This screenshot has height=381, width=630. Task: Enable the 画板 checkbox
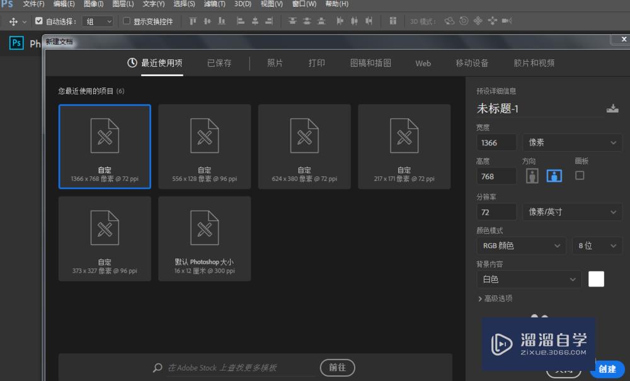click(580, 176)
